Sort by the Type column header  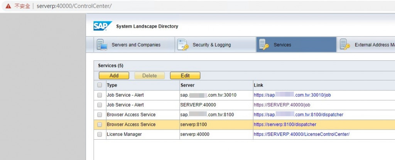pos(112,85)
